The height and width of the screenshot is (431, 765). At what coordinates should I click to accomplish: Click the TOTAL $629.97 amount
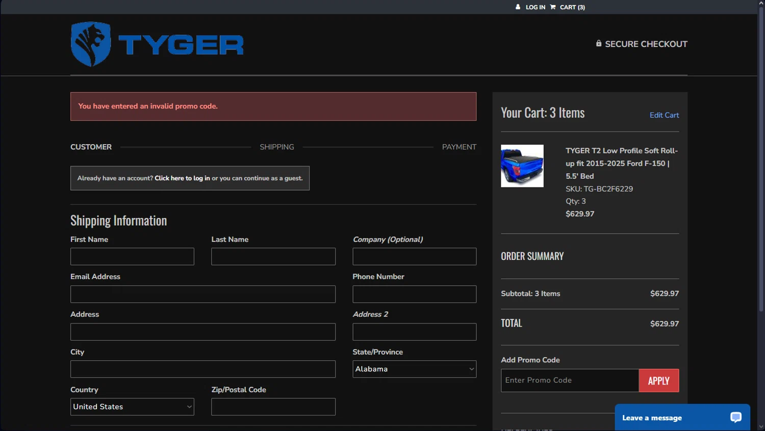coord(665,324)
